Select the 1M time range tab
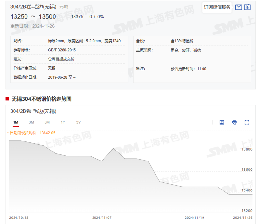 tap(15, 122)
